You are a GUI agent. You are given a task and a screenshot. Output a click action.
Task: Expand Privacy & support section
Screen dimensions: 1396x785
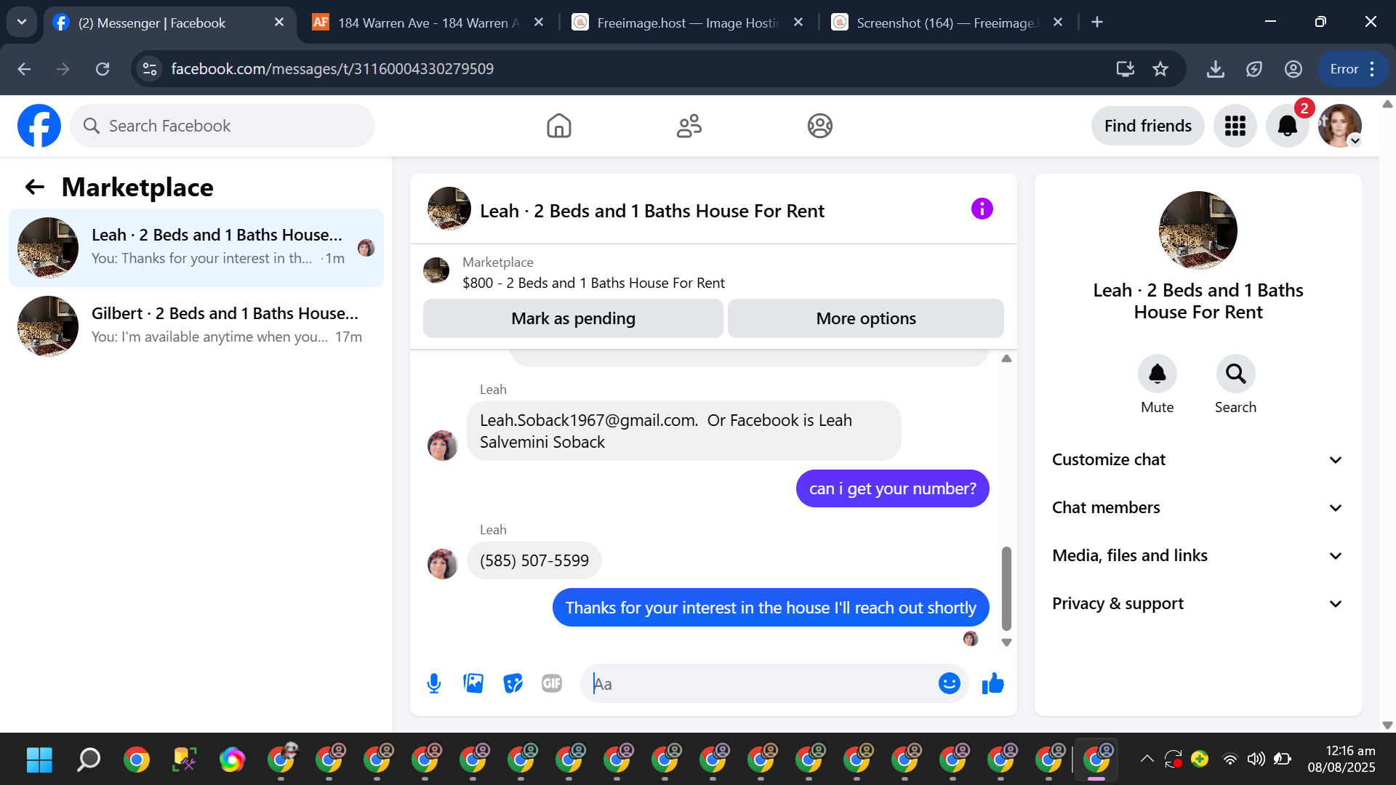pyautogui.click(x=1198, y=603)
